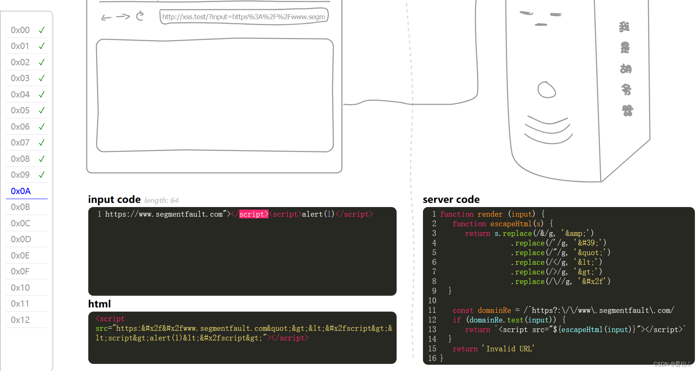The height and width of the screenshot is (371, 697).
Task: Open level 0x04 in sidebar
Action: pyautogui.click(x=27, y=95)
